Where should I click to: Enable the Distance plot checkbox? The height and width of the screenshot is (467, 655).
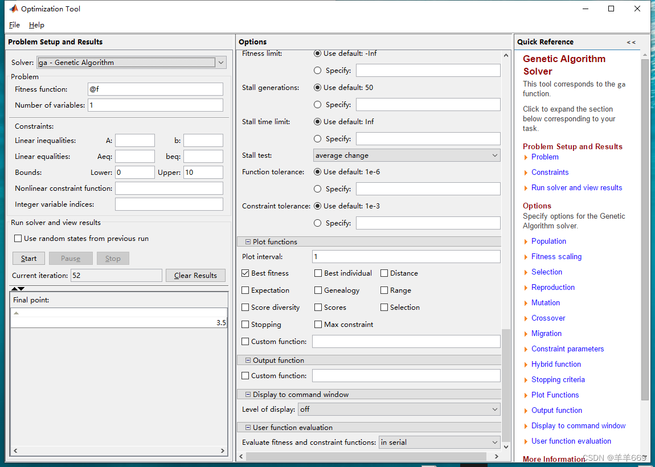[384, 273]
